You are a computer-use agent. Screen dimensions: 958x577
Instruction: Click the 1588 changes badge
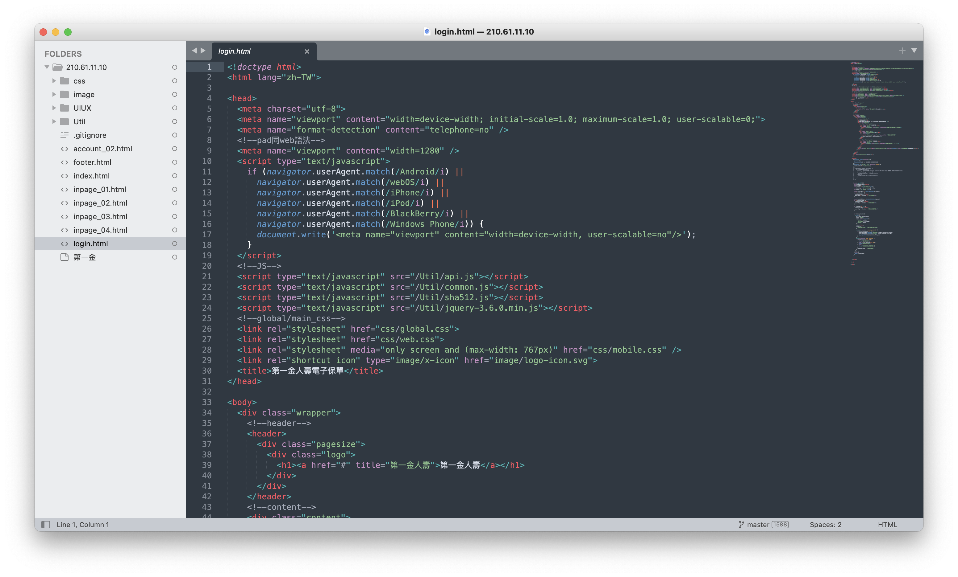(x=780, y=525)
